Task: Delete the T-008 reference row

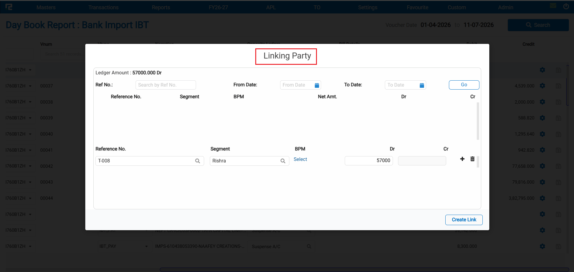Action: pos(473,159)
